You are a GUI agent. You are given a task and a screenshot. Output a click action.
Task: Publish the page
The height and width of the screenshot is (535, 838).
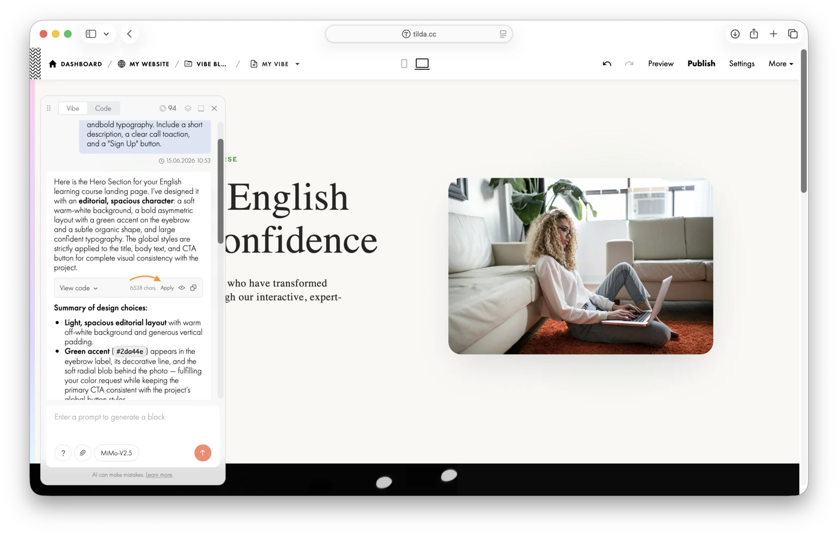click(x=701, y=63)
